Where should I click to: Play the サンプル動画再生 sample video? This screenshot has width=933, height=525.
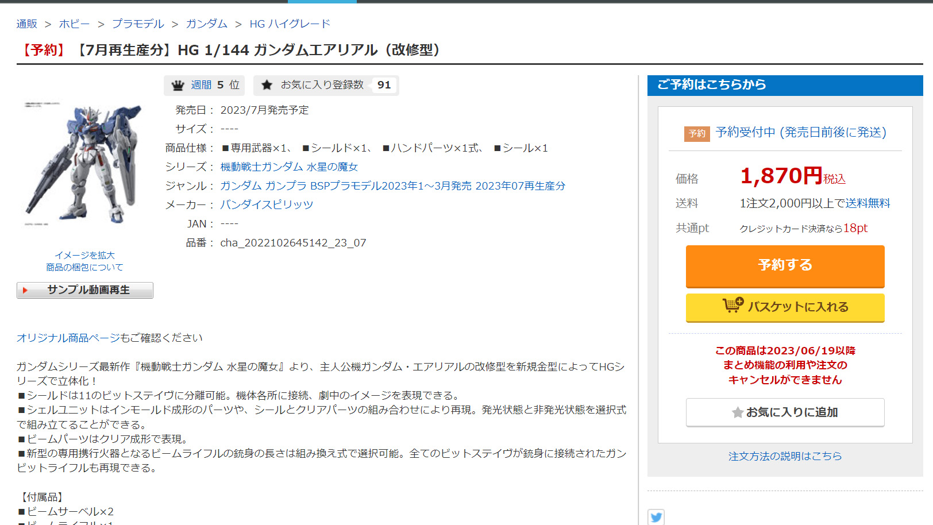(85, 290)
